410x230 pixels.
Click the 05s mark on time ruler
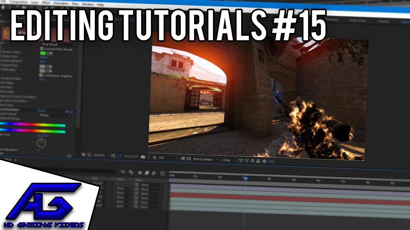point(294,180)
